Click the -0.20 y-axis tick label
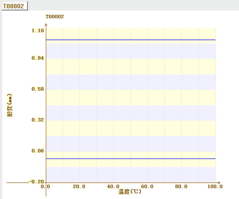Viewport: 239px width, 199px height. [36, 181]
